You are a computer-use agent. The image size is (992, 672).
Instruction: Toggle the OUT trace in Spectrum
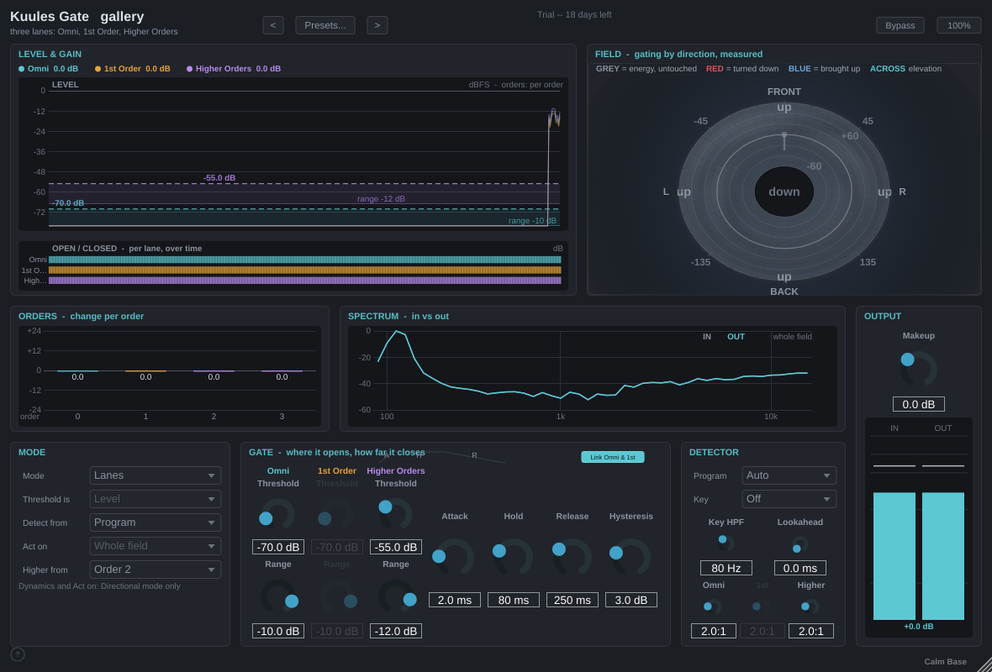736,336
